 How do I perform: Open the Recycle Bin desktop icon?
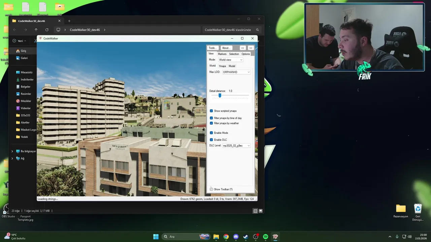(418, 212)
